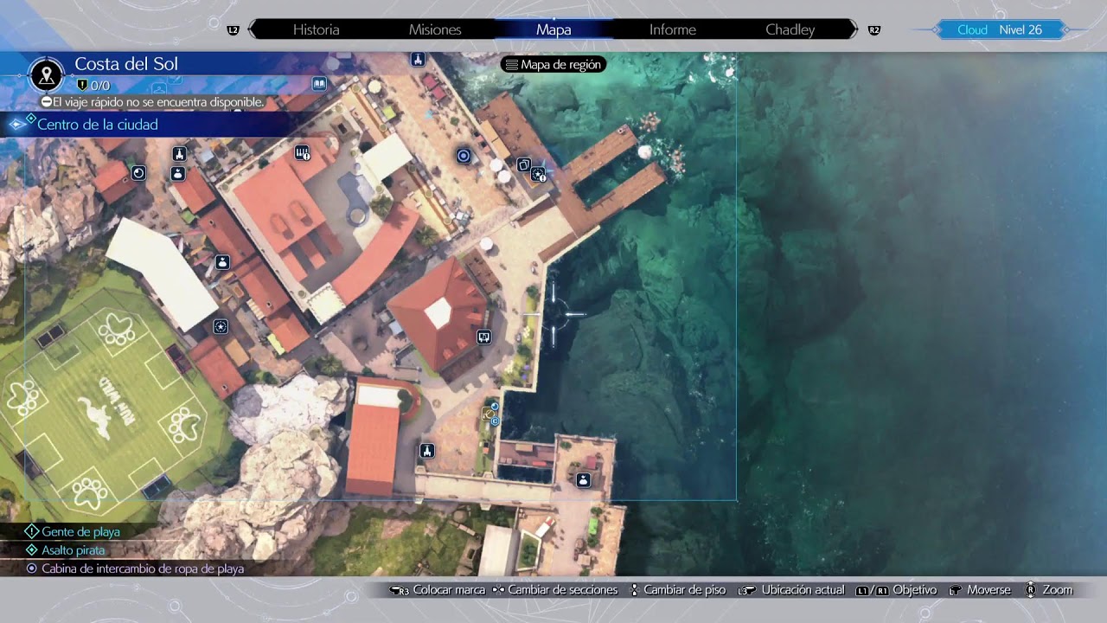Select the Gente de playa quest

(80, 532)
